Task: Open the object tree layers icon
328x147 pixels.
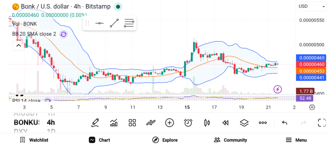Action: (x=244, y=123)
